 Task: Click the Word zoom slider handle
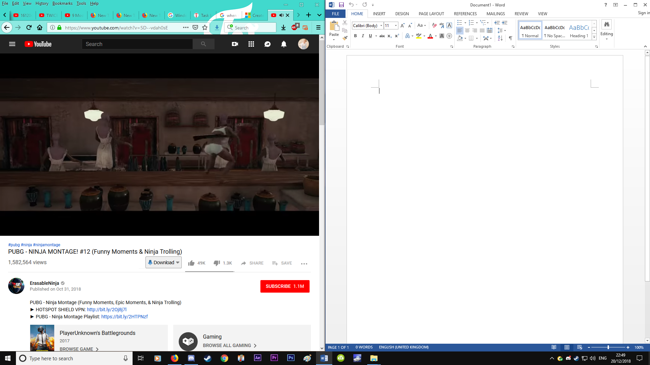pos(608,347)
